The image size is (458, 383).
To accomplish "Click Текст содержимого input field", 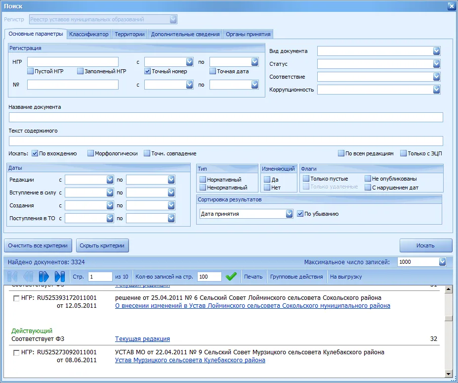I will (x=226, y=141).
